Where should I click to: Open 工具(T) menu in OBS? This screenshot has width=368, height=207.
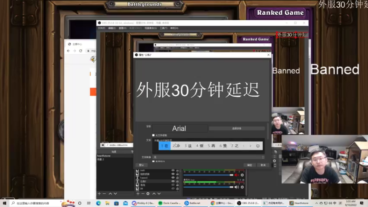164,28
